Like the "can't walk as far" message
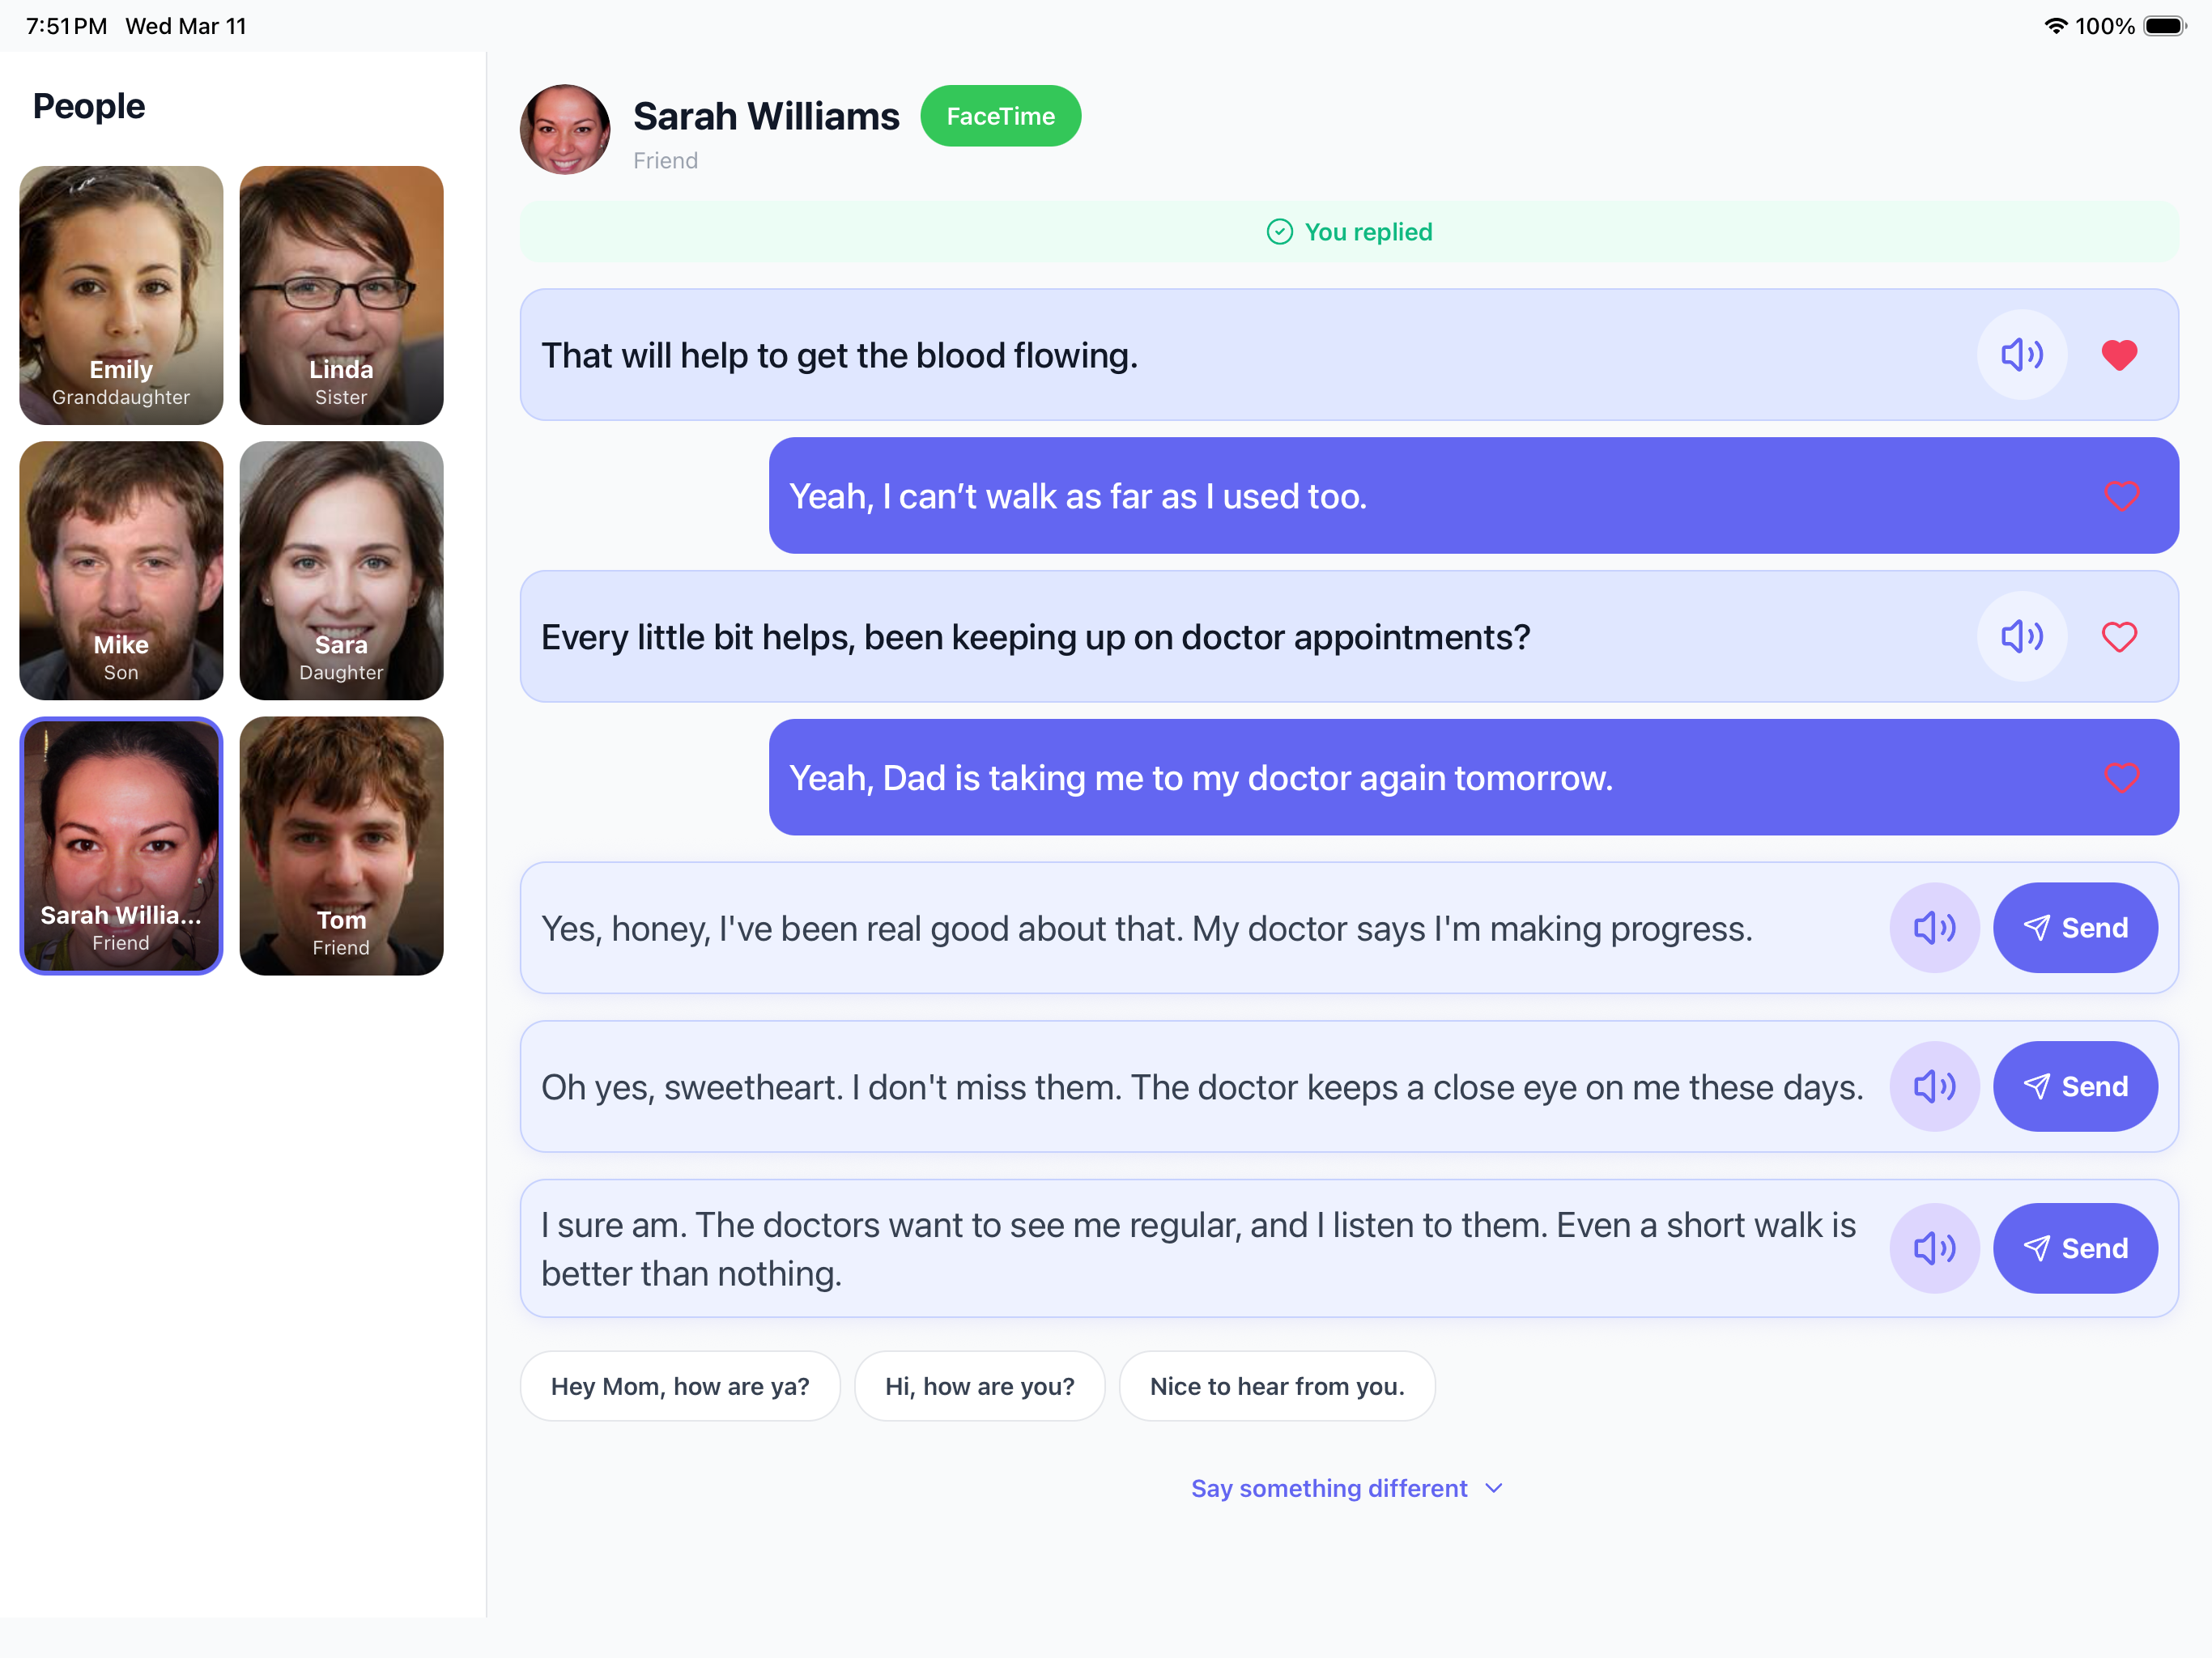This screenshot has width=2212, height=1658. pyautogui.click(x=2122, y=496)
